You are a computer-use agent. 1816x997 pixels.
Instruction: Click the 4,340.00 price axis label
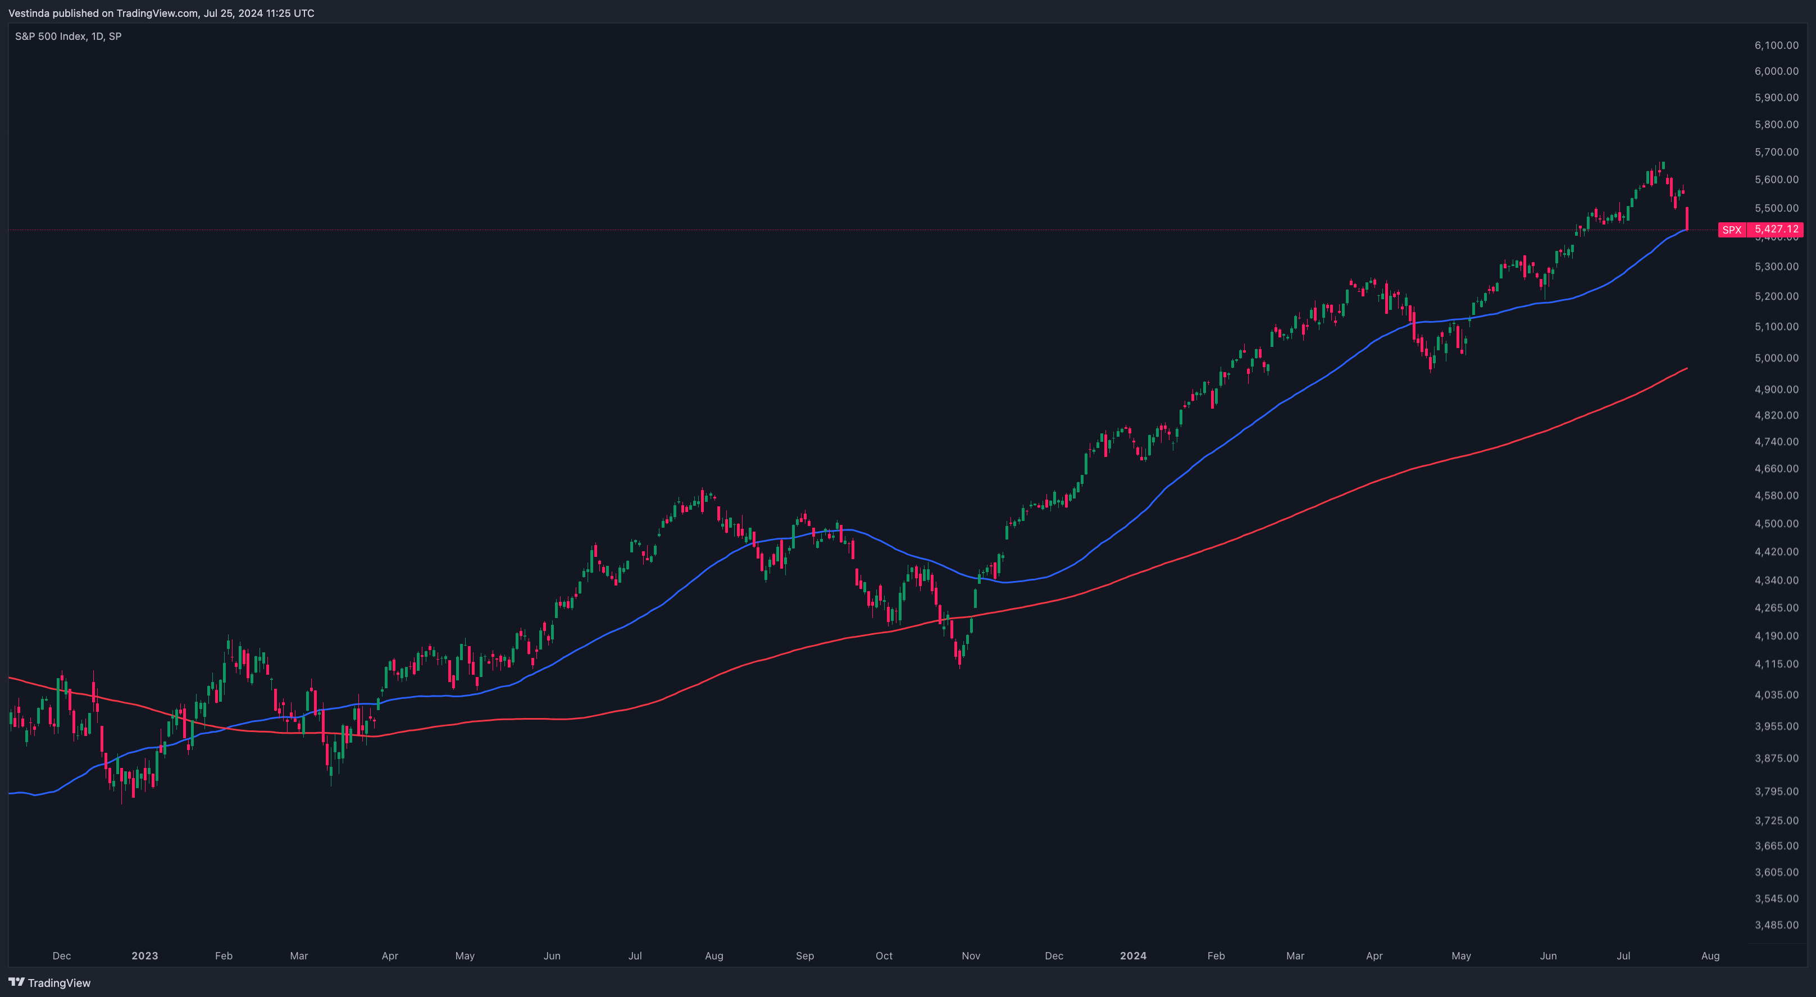click(1776, 580)
